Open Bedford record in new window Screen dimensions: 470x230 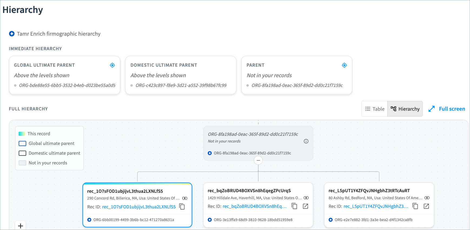coord(426,206)
